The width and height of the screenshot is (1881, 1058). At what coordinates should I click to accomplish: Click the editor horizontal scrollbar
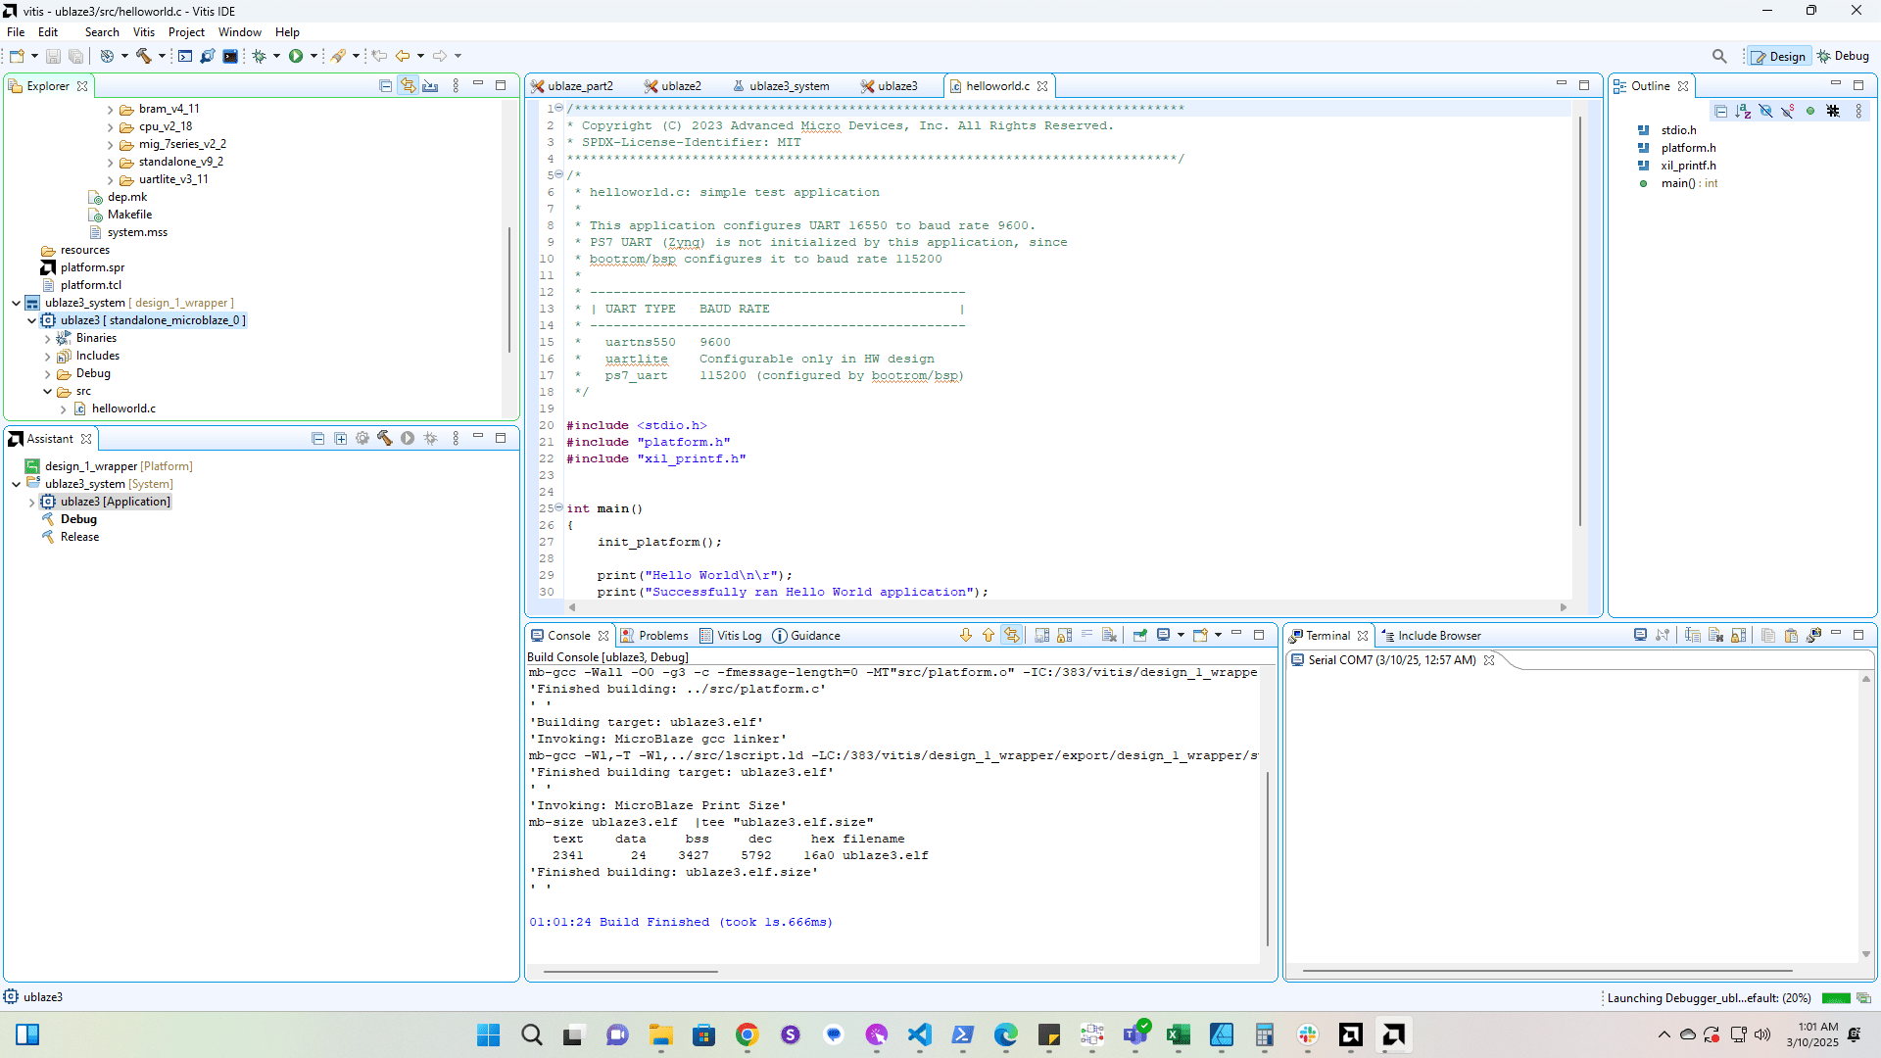click(1067, 607)
